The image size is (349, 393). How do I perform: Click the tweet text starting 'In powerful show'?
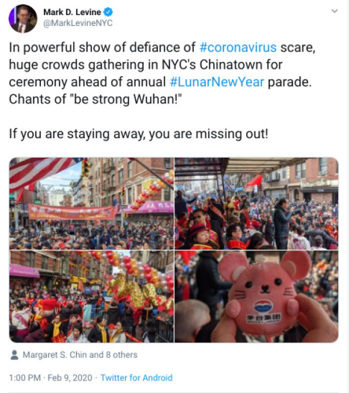pos(162,73)
